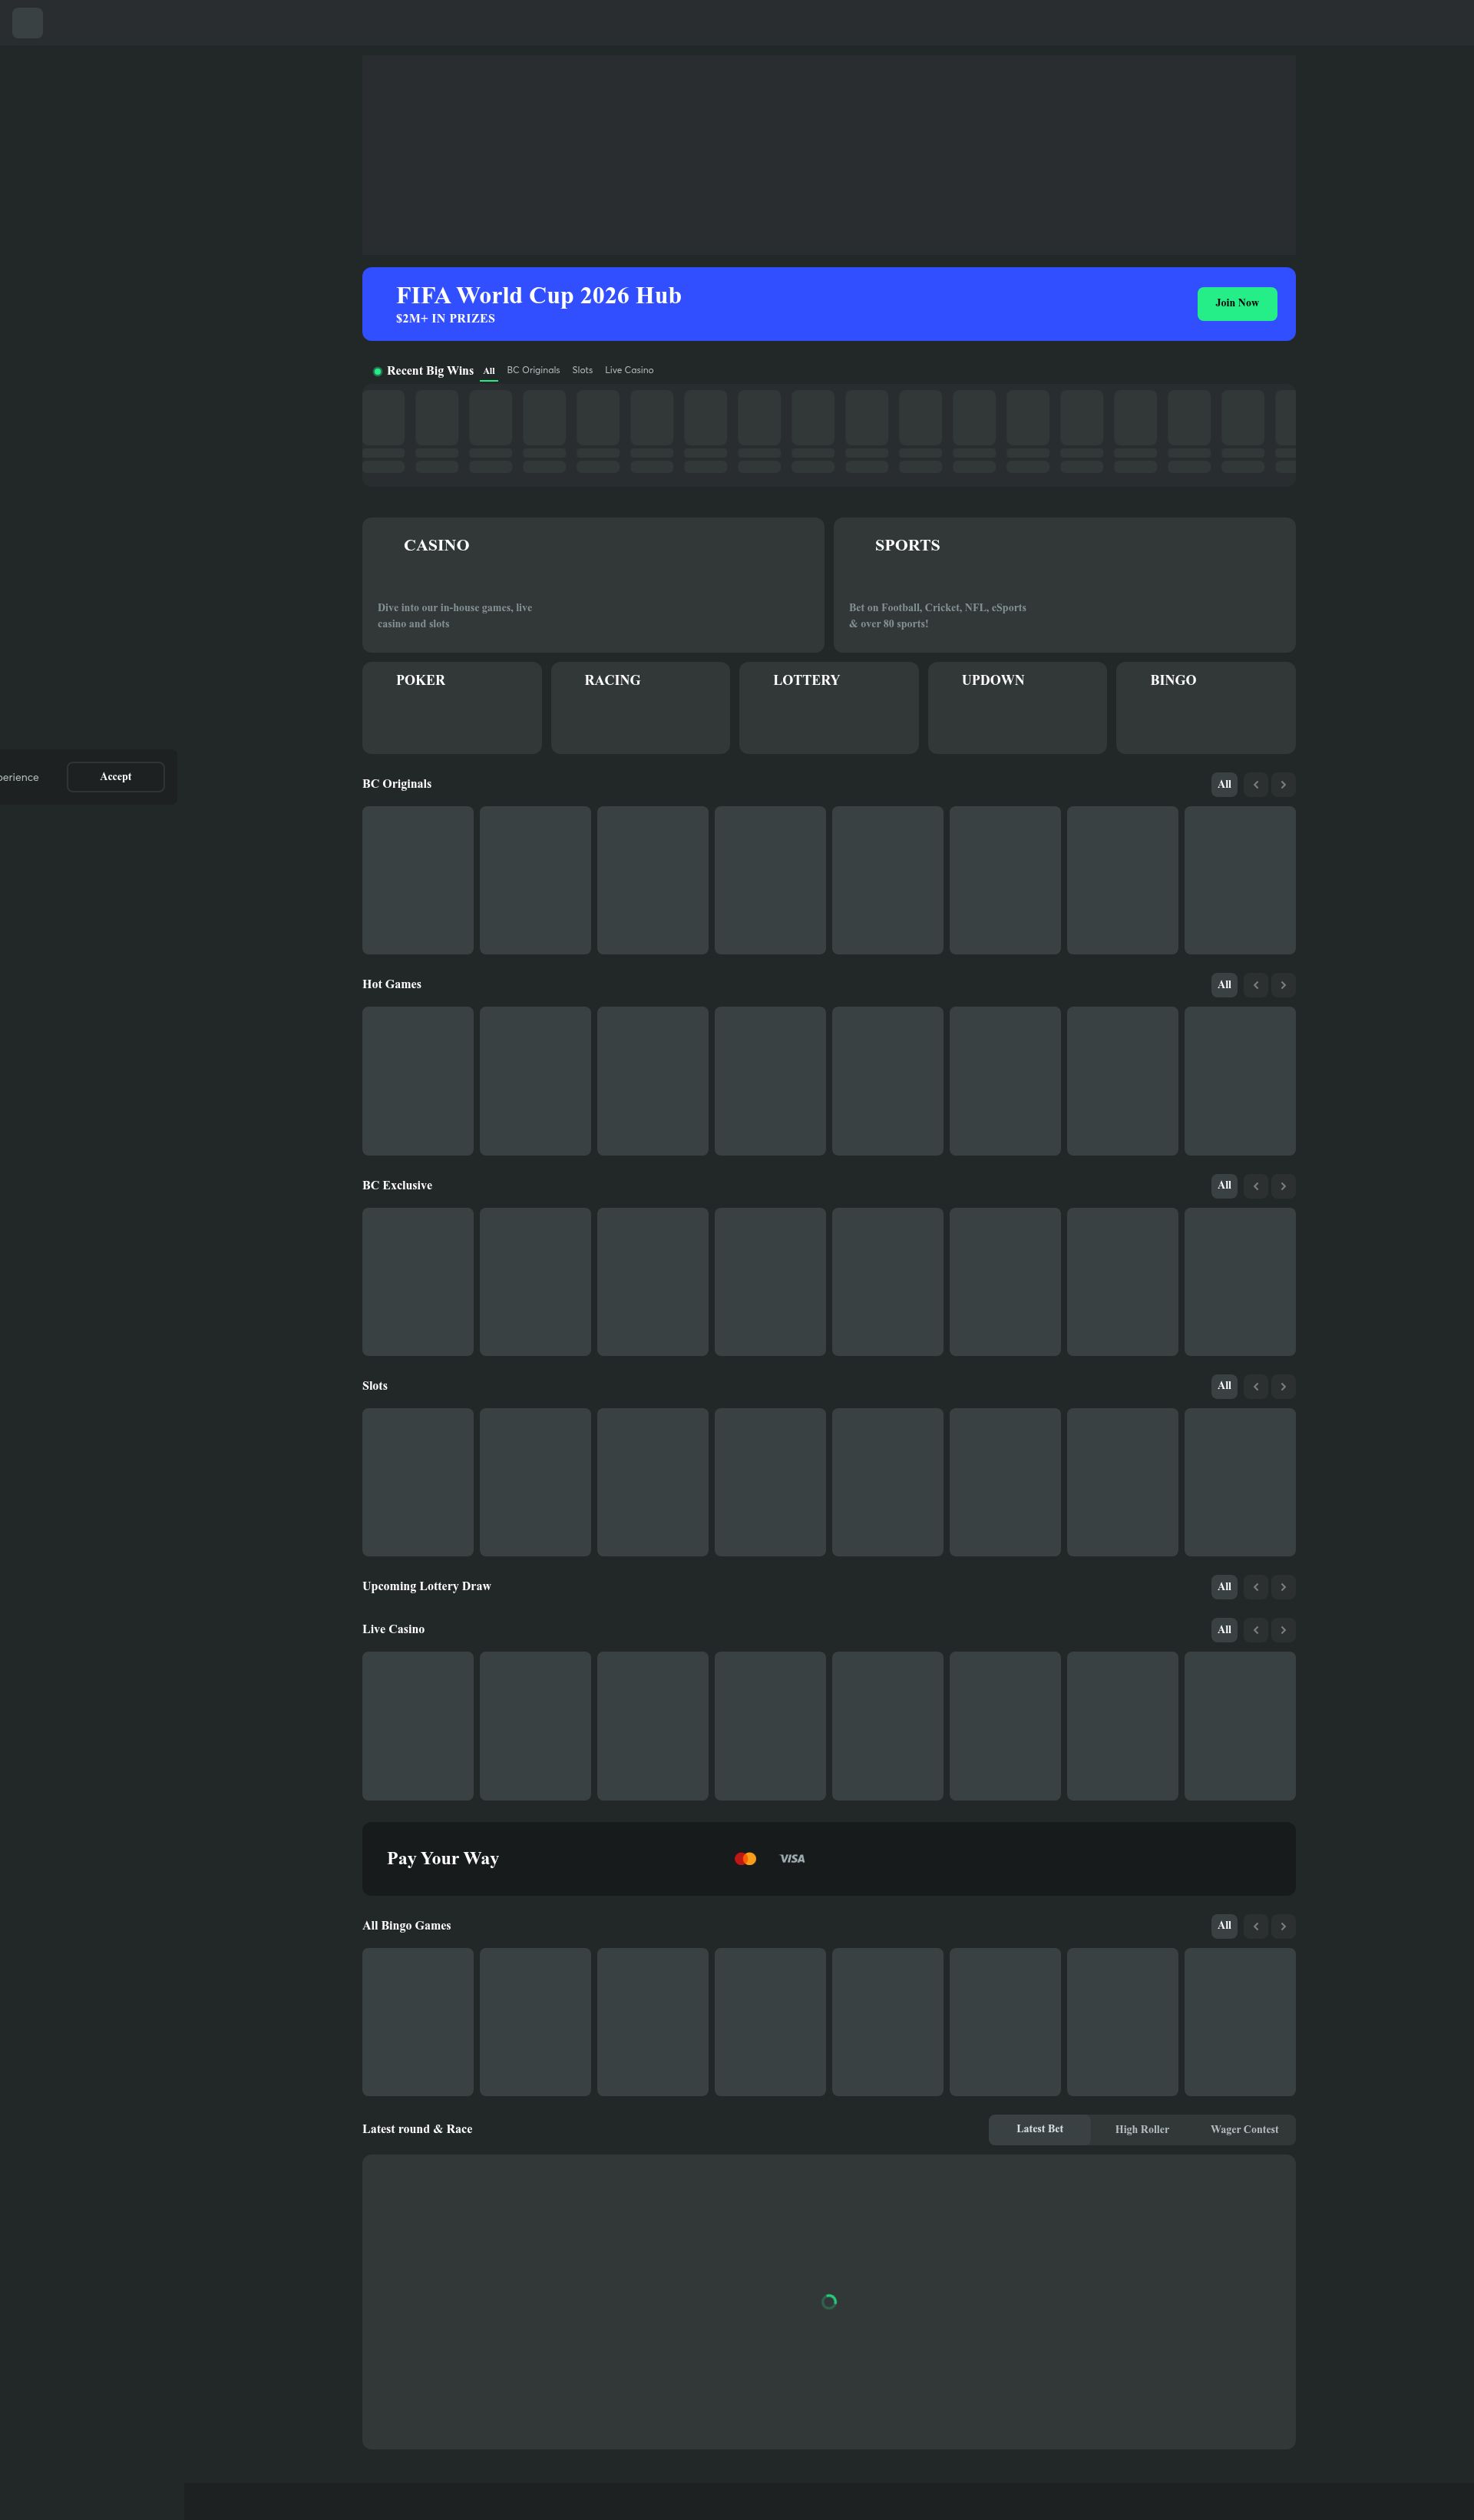1474x2520 pixels.
Task: Show previous Upcoming Lottery Draw
Action: point(1256,1587)
